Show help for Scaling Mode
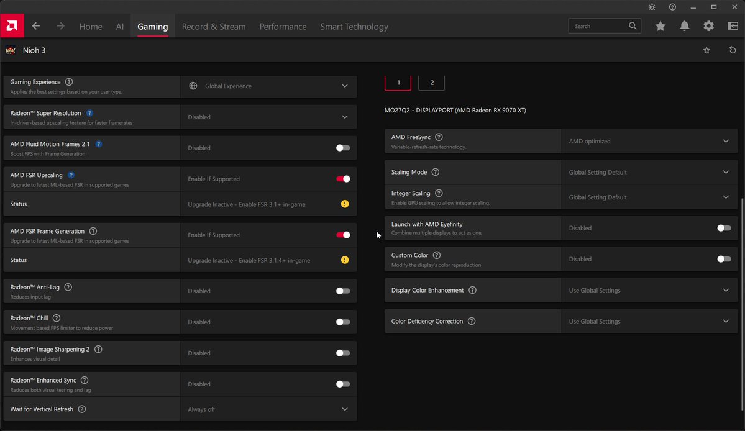 [435, 172]
